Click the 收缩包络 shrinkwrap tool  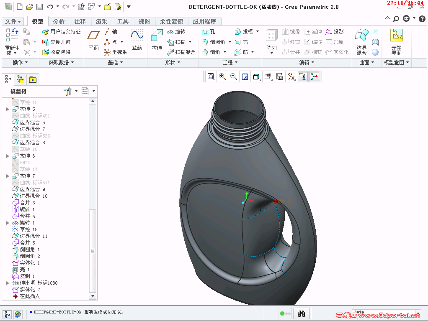tap(57, 52)
